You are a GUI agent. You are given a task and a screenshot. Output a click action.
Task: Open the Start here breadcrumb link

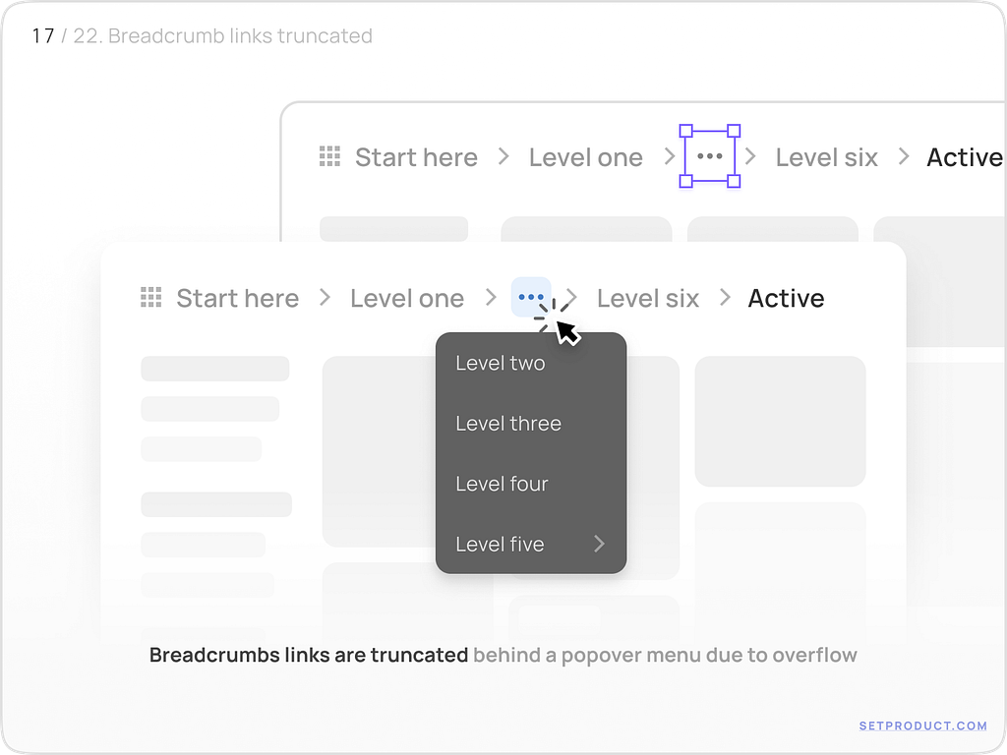click(237, 298)
